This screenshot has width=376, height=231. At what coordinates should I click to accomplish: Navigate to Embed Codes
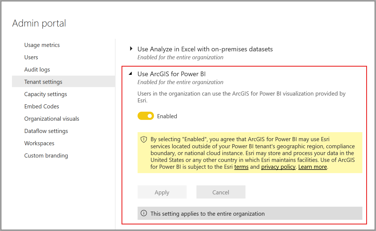[42, 106]
